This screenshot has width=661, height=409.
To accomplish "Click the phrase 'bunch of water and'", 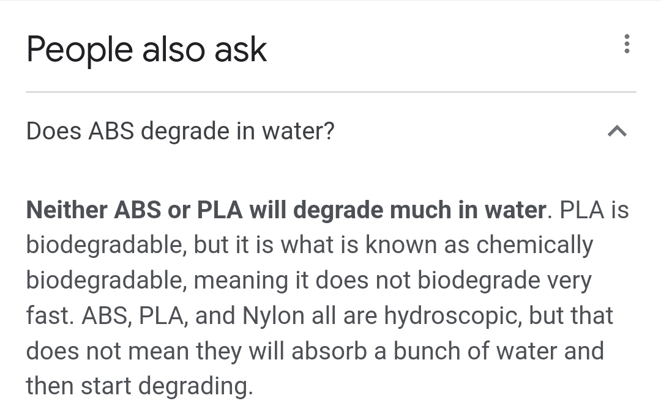I will (499, 351).
